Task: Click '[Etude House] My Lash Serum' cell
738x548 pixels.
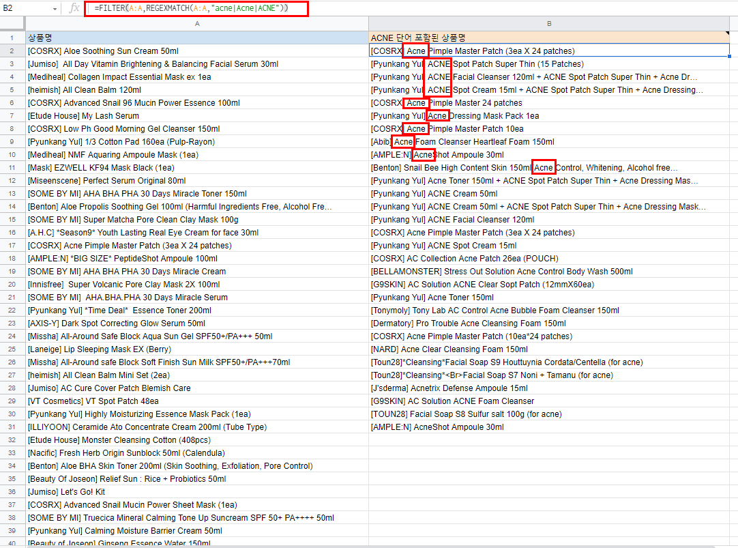Action: (197, 116)
